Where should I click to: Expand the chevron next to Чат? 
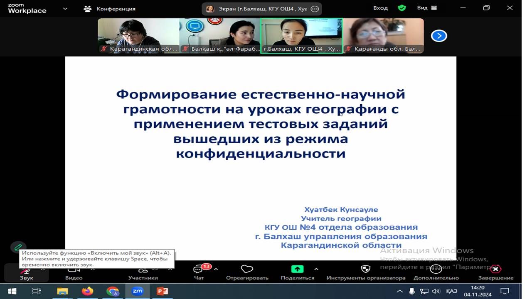(216, 269)
